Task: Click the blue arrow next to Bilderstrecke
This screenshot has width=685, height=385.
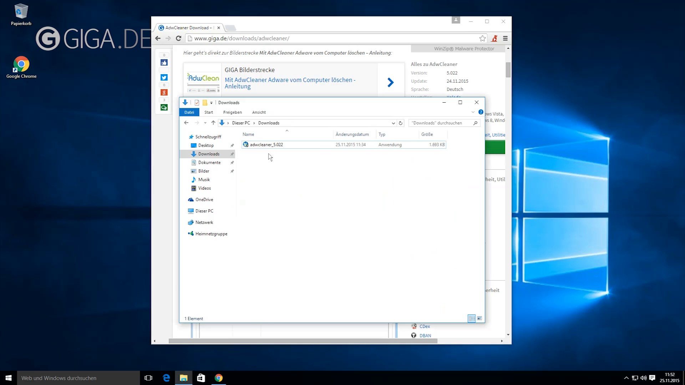Action: pos(391,83)
